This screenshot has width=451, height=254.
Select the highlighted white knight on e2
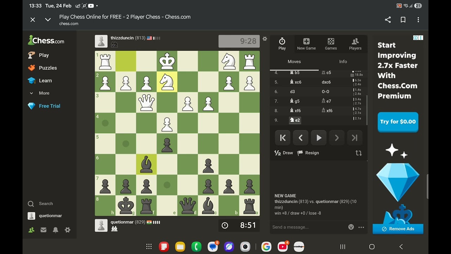pos(167,82)
